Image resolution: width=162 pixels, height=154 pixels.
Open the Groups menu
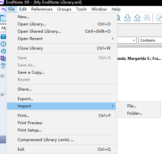tap(64, 9)
